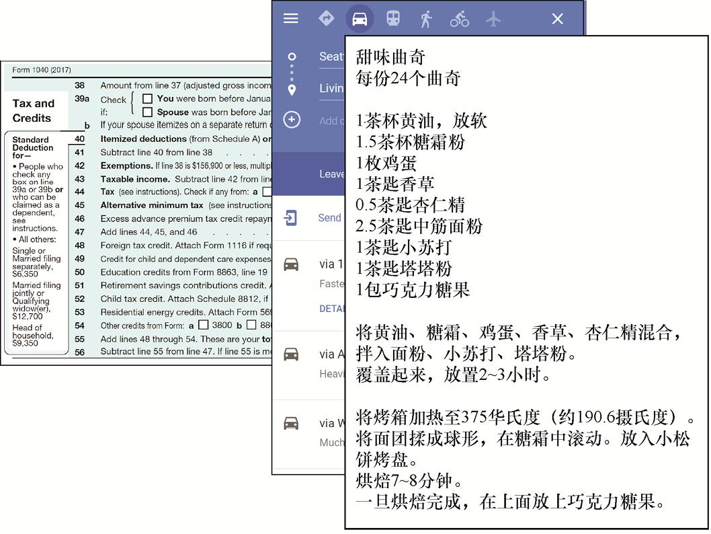Click the DETAILS link on first route
The width and height of the screenshot is (711, 534).
331,308
